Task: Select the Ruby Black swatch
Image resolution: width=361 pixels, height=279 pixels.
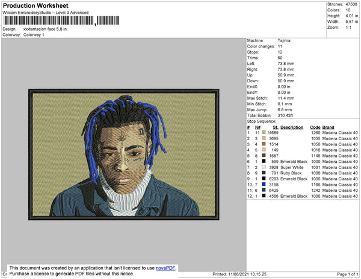Action: [x=264, y=173]
